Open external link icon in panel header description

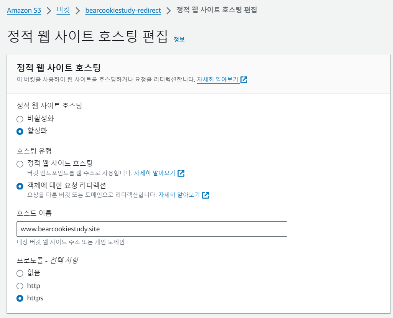[244, 80]
